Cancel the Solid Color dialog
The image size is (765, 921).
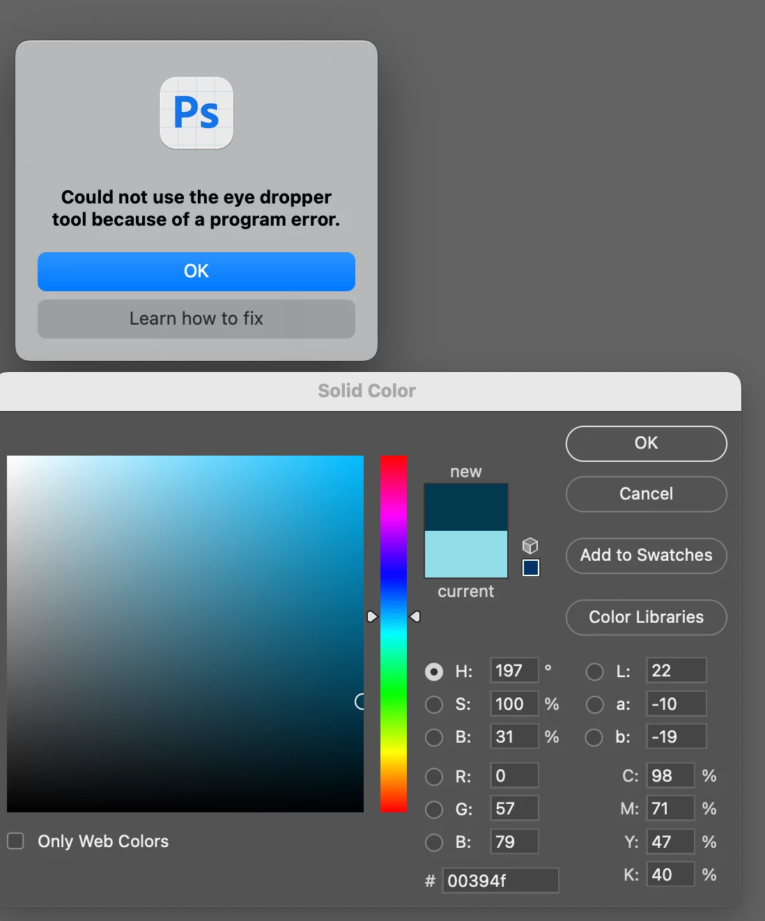647,494
